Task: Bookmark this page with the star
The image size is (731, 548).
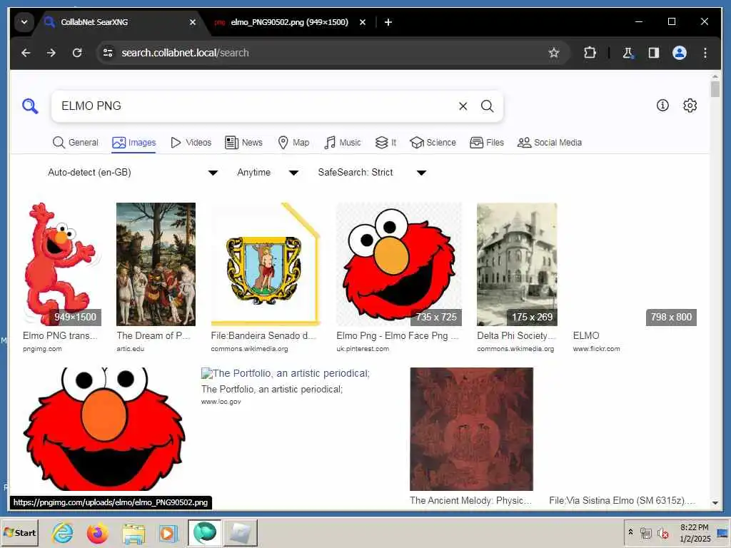Action: coord(553,53)
